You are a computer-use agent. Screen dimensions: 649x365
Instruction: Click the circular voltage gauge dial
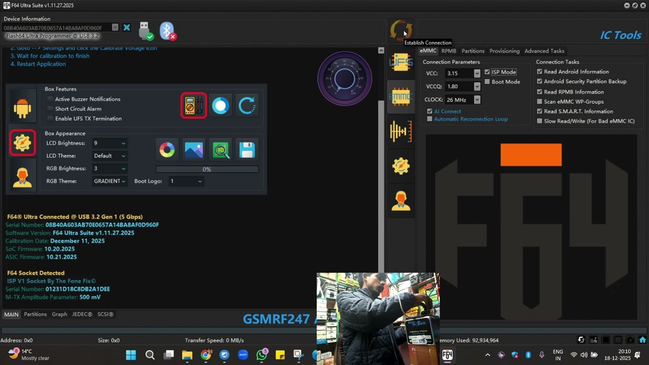click(345, 79)
